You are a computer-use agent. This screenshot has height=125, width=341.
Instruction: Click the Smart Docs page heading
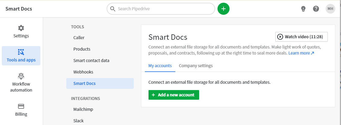(x=168, y=37)
